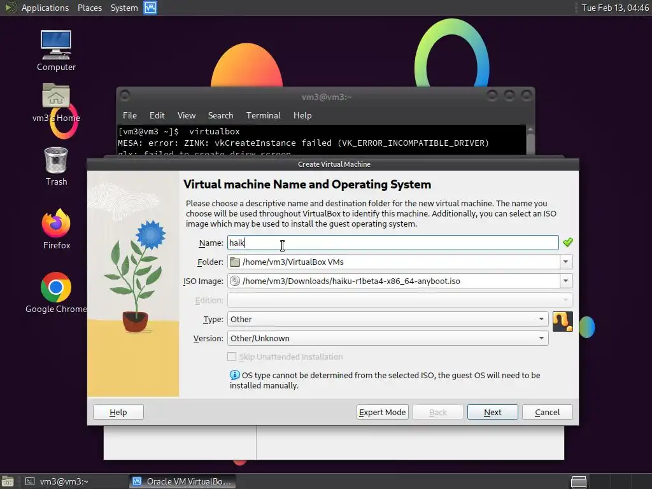Switch to Expert Mode

[x=382, y=412]
